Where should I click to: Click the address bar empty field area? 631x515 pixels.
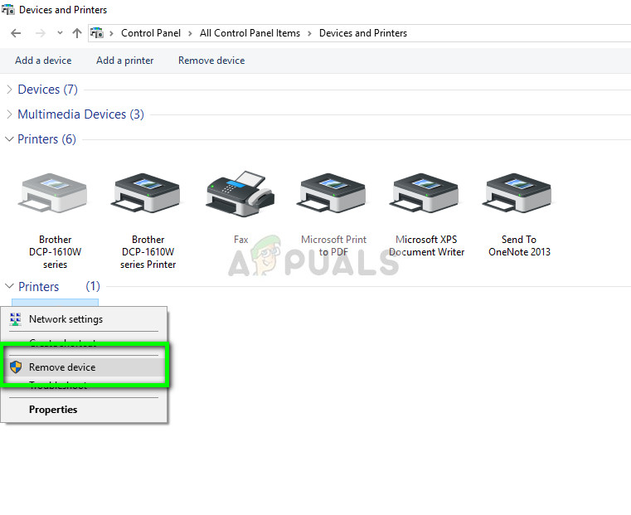coord(519,33)
